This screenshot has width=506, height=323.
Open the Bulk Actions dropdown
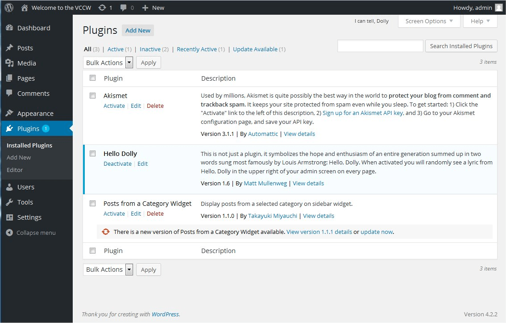point(108,62)
